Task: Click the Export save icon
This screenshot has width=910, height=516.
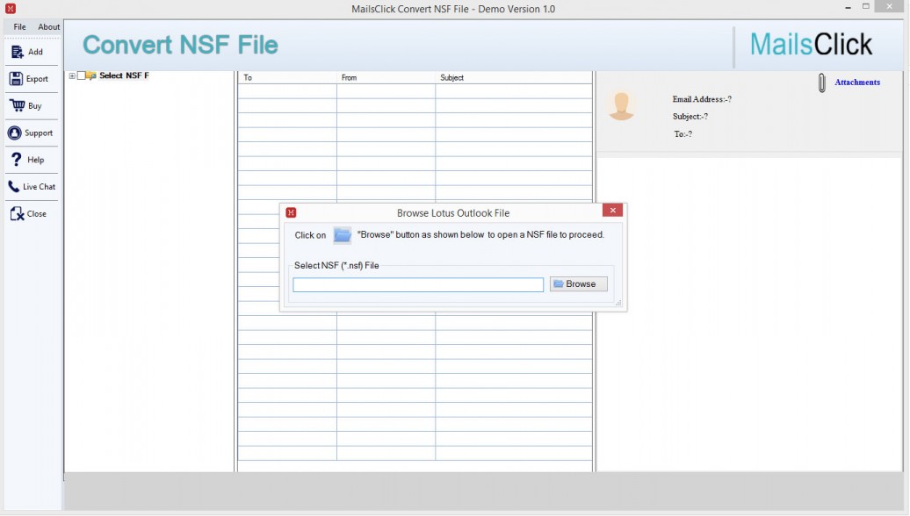Action: 17,79
